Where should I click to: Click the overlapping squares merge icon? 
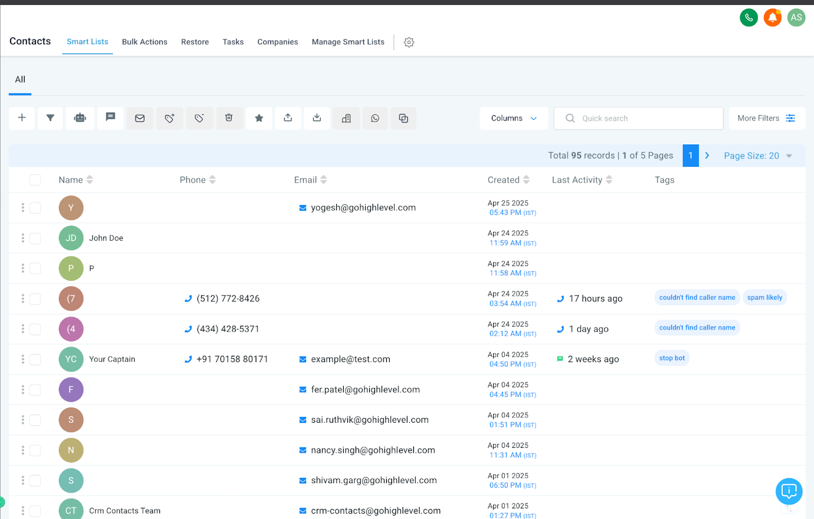click(x=403, y=118)
